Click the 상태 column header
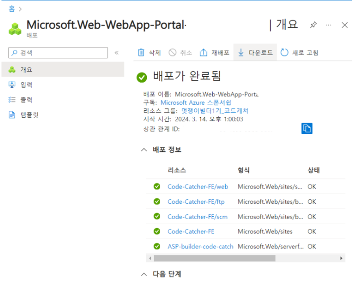The height and width of the screenshot is (282, 356). tap(313, 170)
